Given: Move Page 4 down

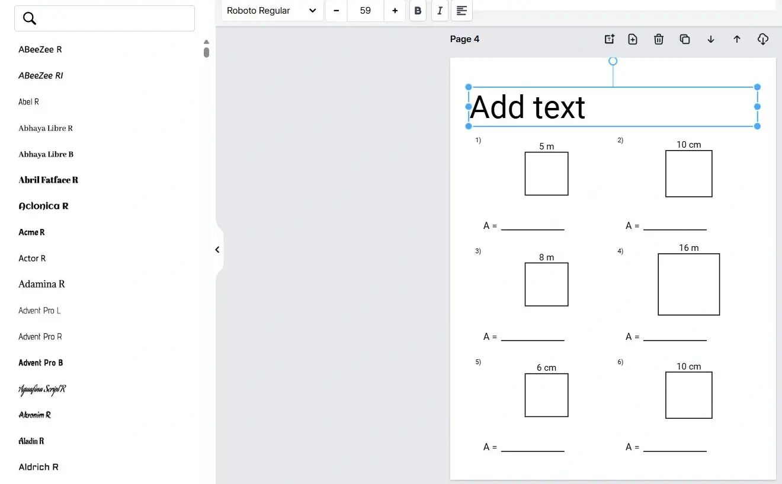Looking at the screenshot, I should (x=711, y=39).
